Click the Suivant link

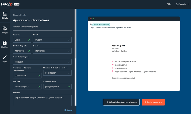[68, 110]
